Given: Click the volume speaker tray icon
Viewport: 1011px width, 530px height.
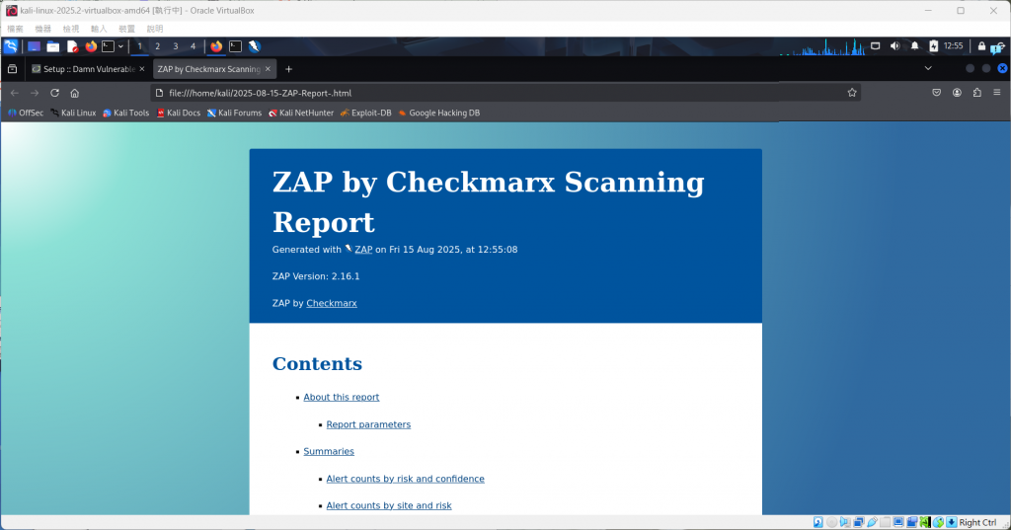Looking at the screenshot, I should point(894,45).
